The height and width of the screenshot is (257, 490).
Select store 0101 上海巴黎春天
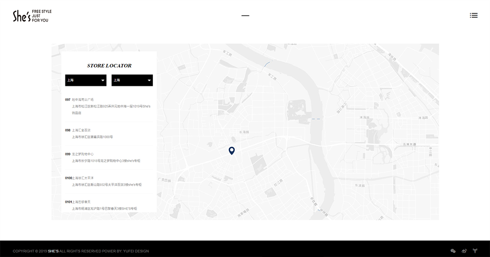81,202
